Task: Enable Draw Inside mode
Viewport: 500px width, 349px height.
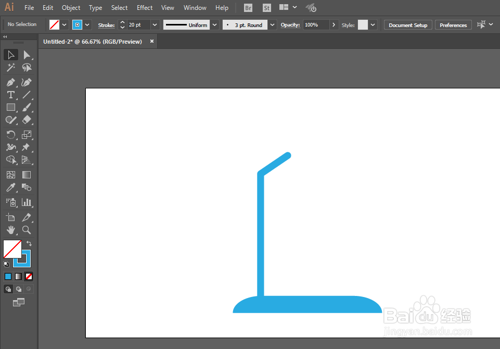Action: 29,289
